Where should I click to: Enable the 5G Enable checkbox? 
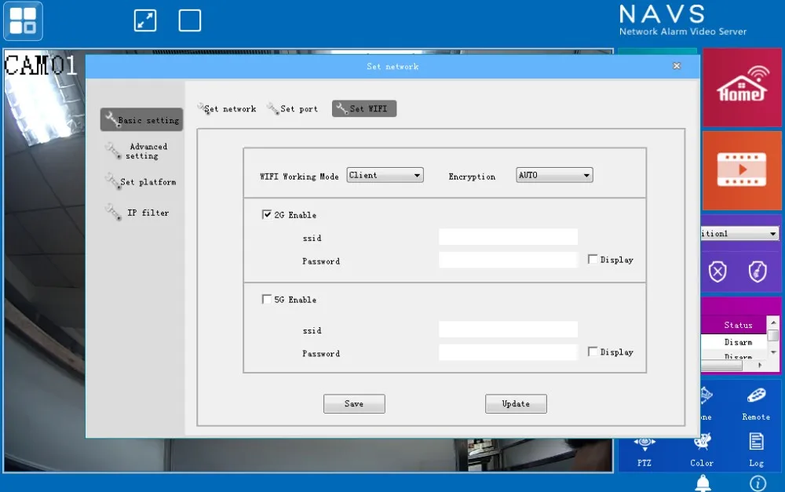(267, 299)
